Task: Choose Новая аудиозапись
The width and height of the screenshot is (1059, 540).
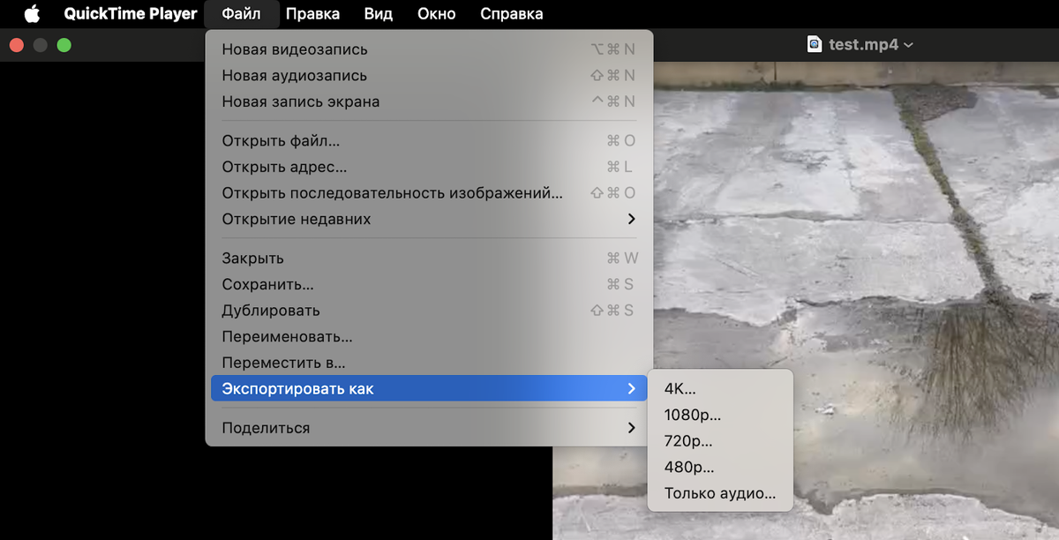Action: [x=430, y=76]
